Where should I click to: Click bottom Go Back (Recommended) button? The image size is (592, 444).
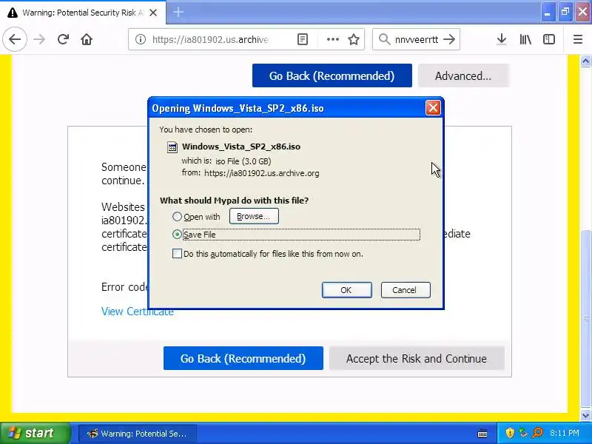pyautogui.click(x=243, y=358)
